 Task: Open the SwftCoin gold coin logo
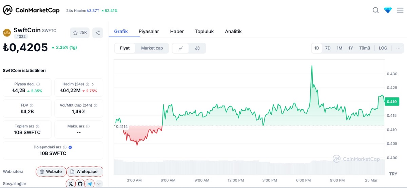[7, 33]
